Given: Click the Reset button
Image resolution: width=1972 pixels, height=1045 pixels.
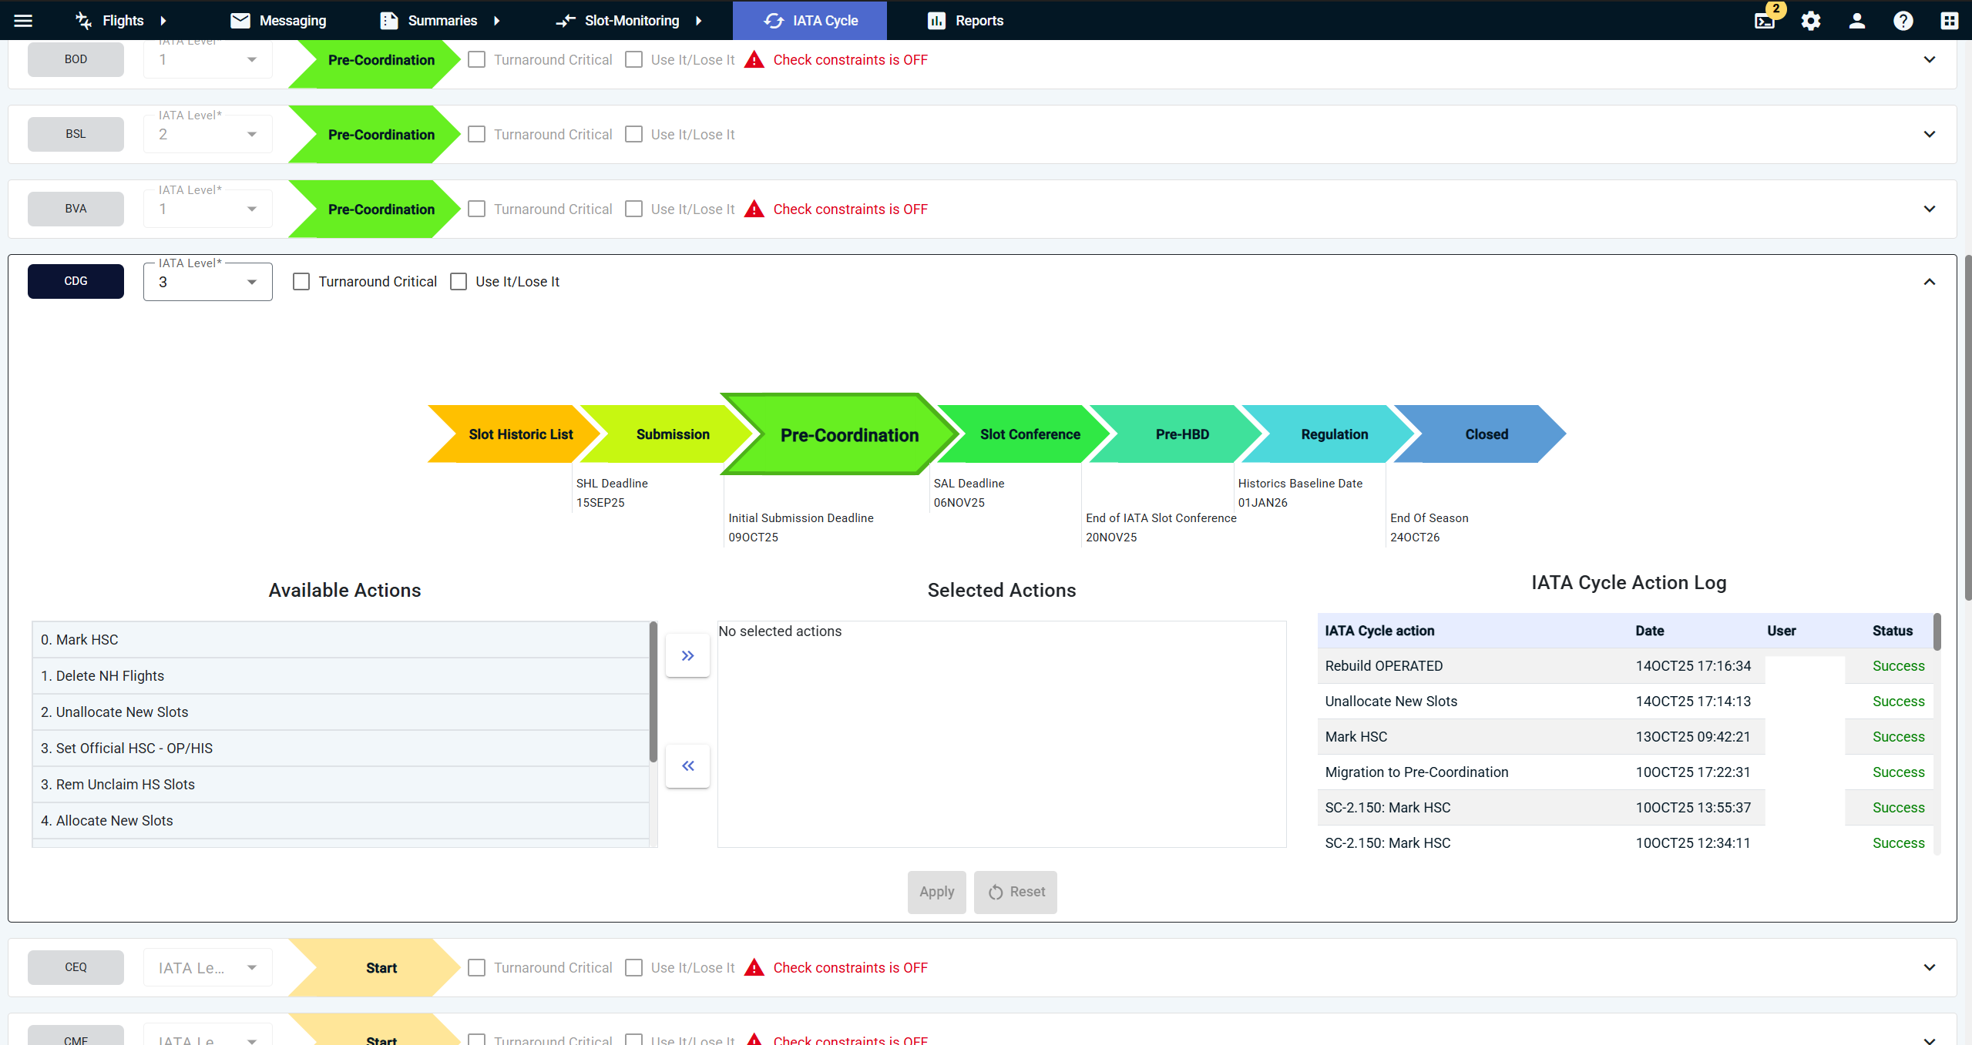Looking at the screenshot, I should [1015, 892].
